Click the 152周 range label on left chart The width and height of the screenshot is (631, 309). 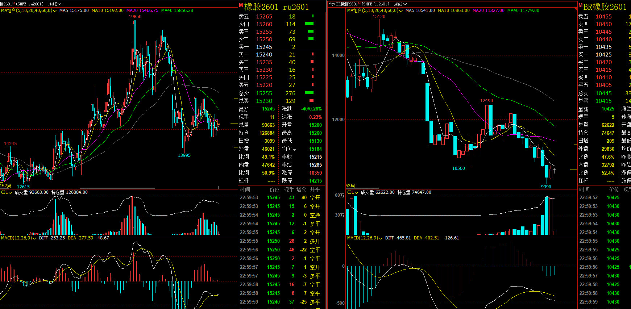point(5,186)
